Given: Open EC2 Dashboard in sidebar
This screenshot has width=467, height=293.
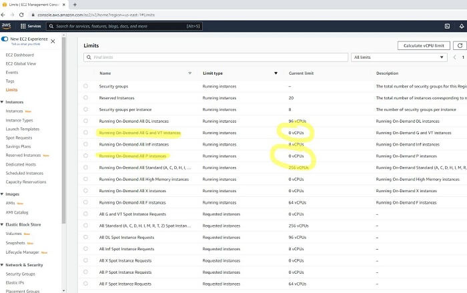Looking at the screenshot, I should pos(19,54).
